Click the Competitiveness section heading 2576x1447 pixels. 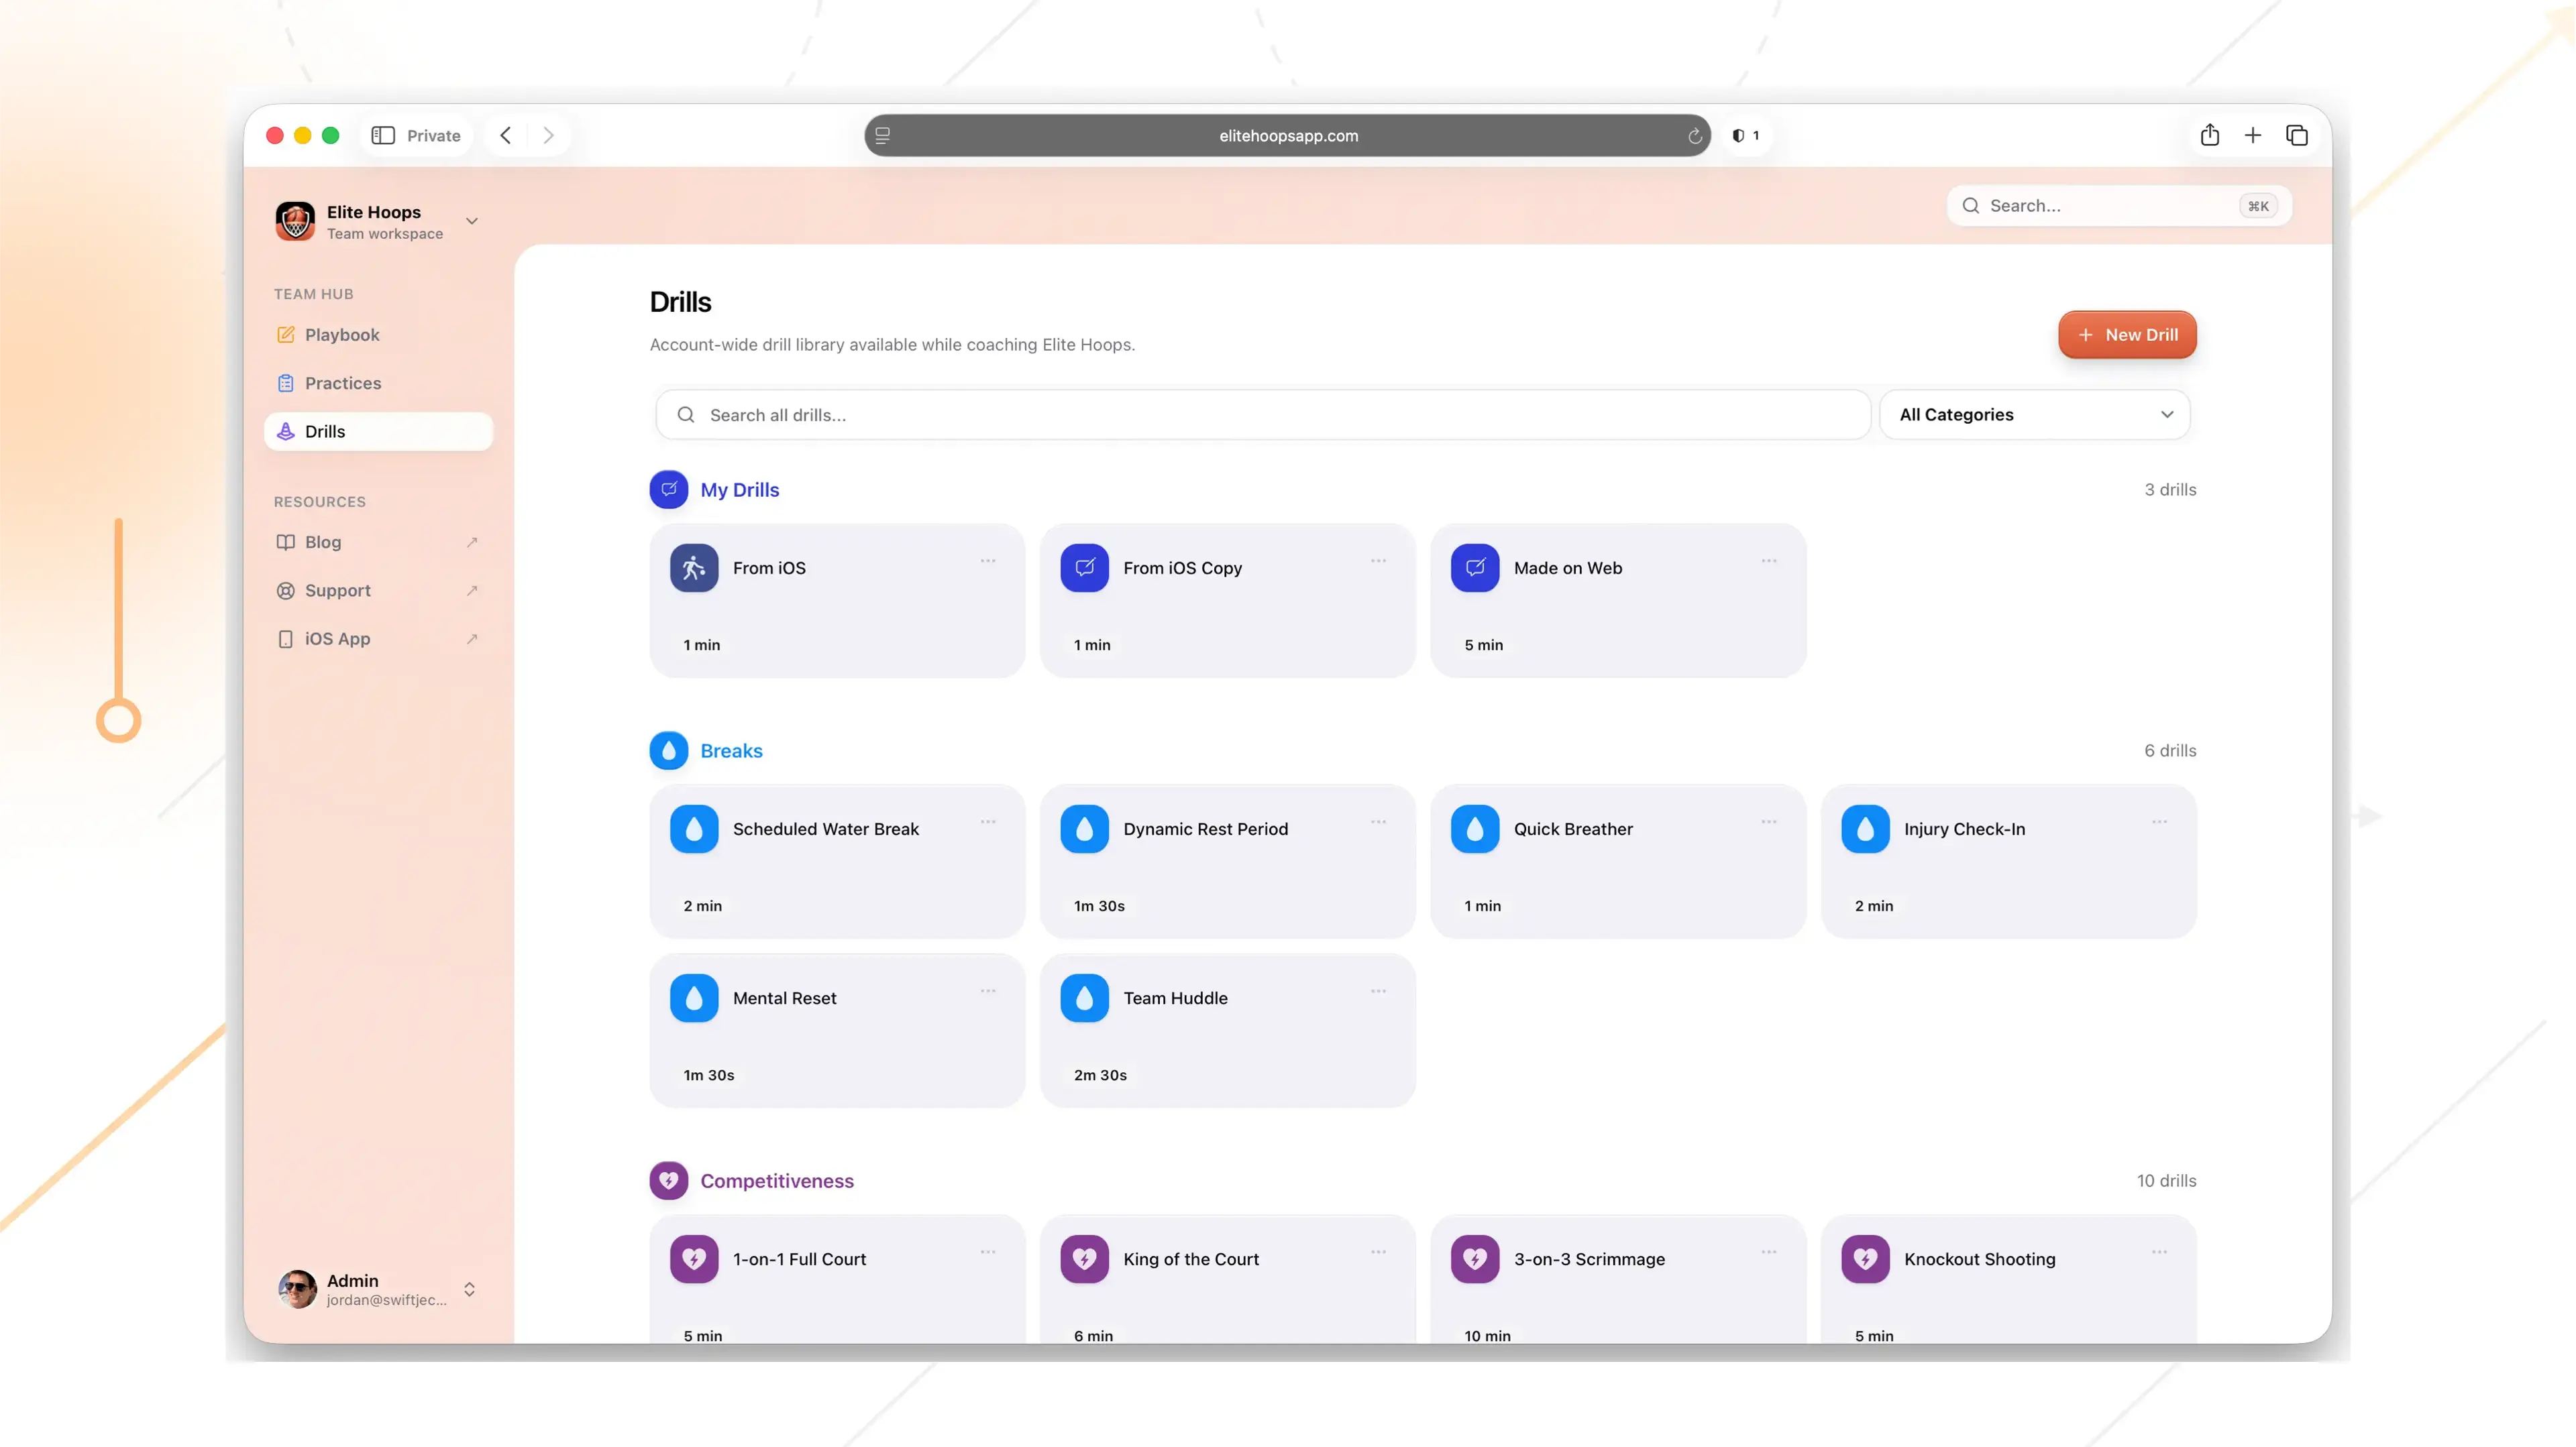pyautogui.click(x=777, y=1181)
